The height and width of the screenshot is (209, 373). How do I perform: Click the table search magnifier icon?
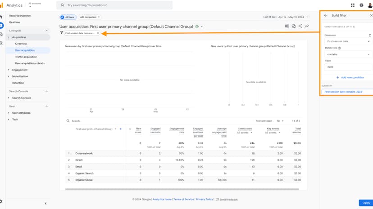[x=68, y=121]
